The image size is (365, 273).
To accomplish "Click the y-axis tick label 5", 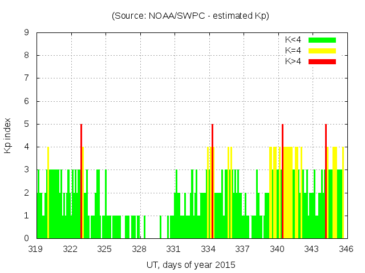I will [26, 124].
